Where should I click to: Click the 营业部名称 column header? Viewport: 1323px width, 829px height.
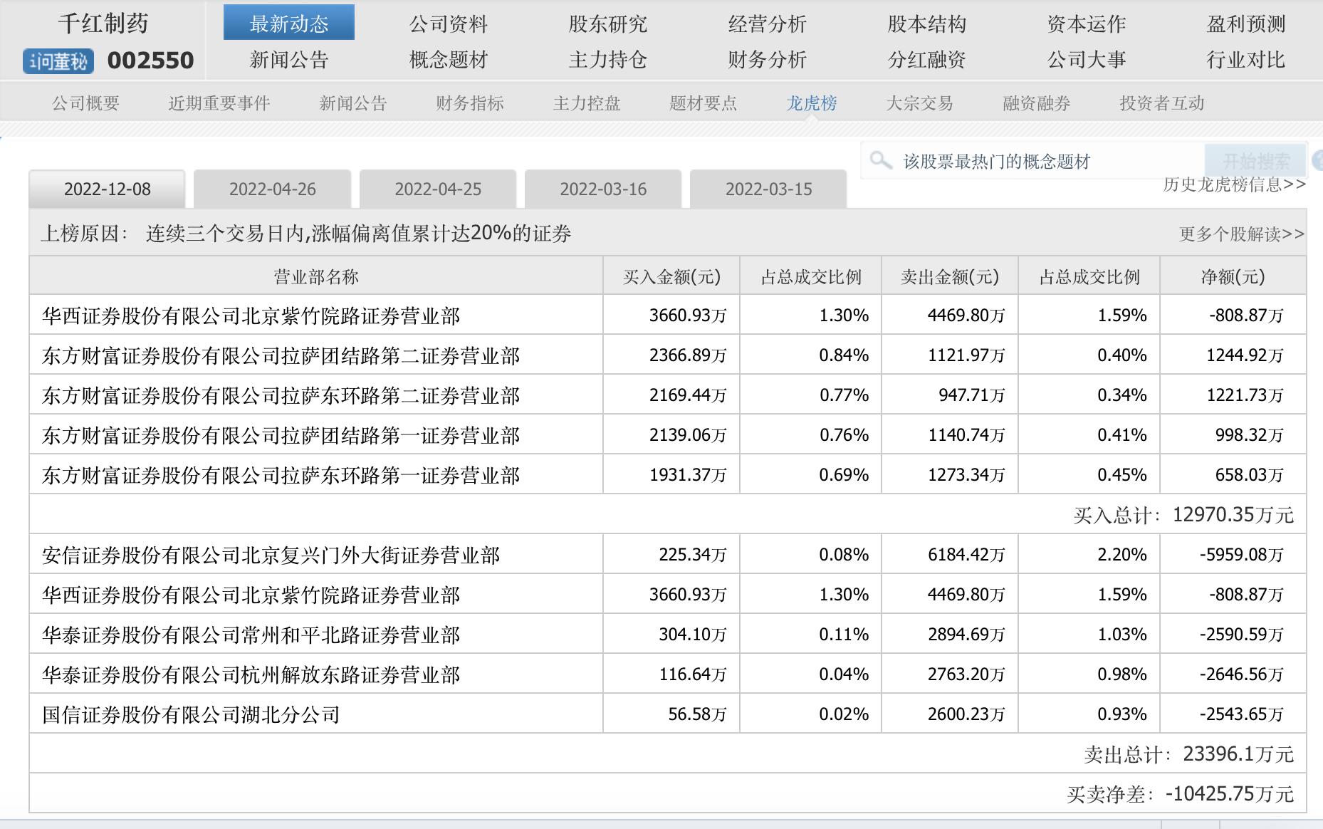(x=316, y=276)
